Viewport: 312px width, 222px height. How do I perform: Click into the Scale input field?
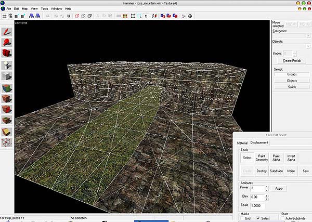(x=257, y=206)
